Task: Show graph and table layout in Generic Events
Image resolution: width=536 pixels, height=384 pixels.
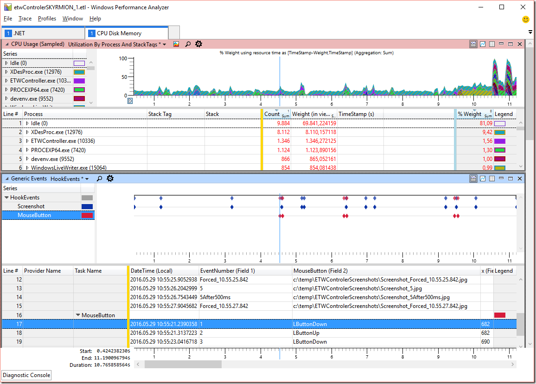Action: [x=473, y=179]
